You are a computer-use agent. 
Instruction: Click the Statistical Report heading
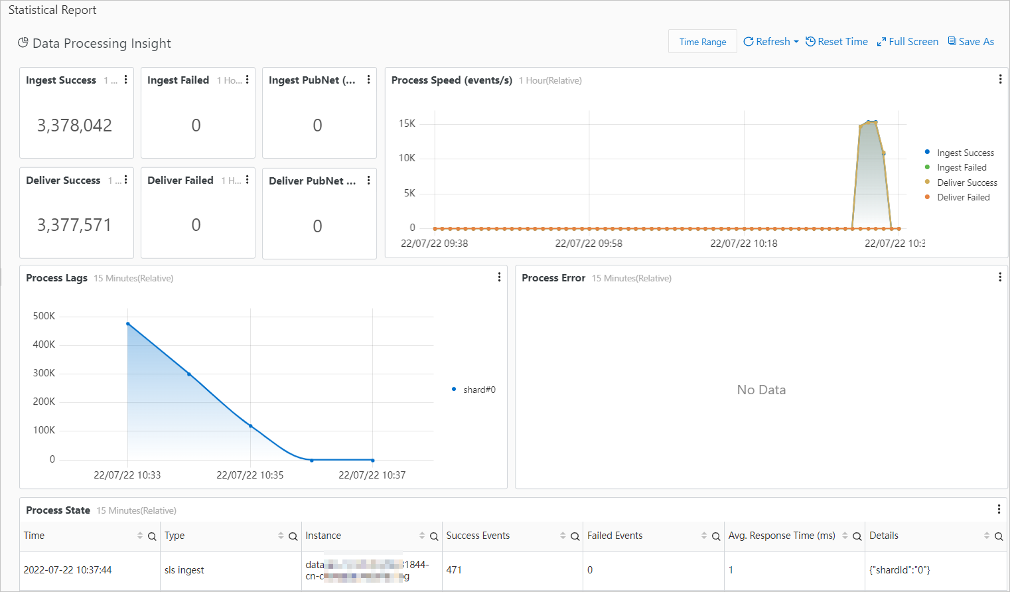(x=52, y=10)
